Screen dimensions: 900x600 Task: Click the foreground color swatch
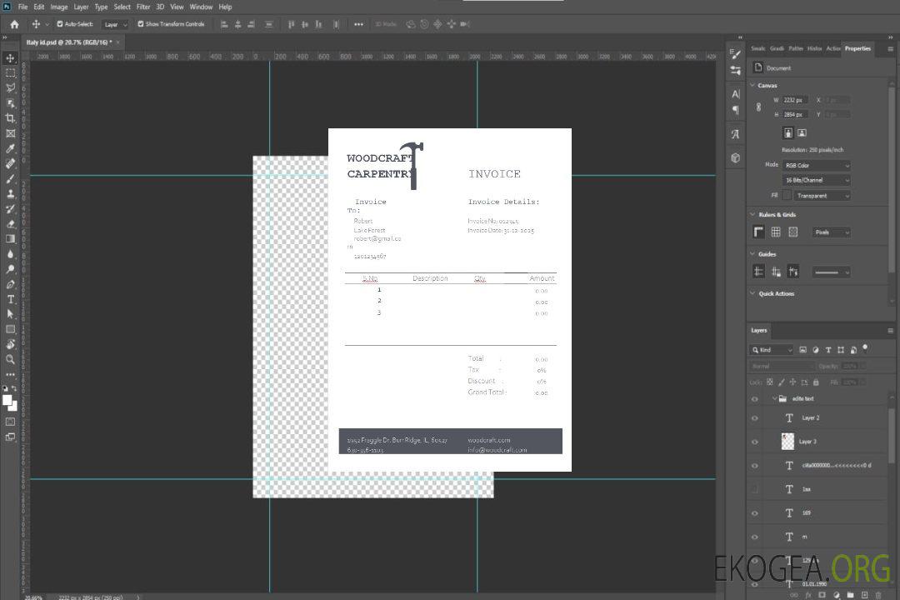[x=7, y=400]
